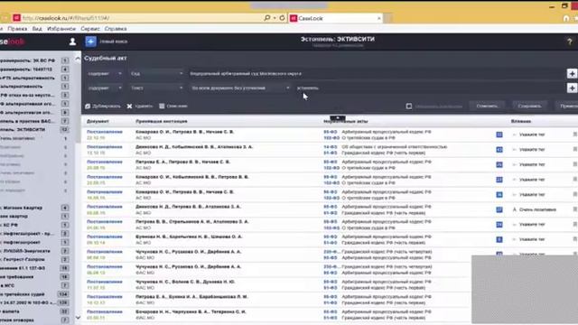Image resolution: width=578 pixels, height=325 pixels.
Task: Click Влияние column header
Action: coord(521,121)
